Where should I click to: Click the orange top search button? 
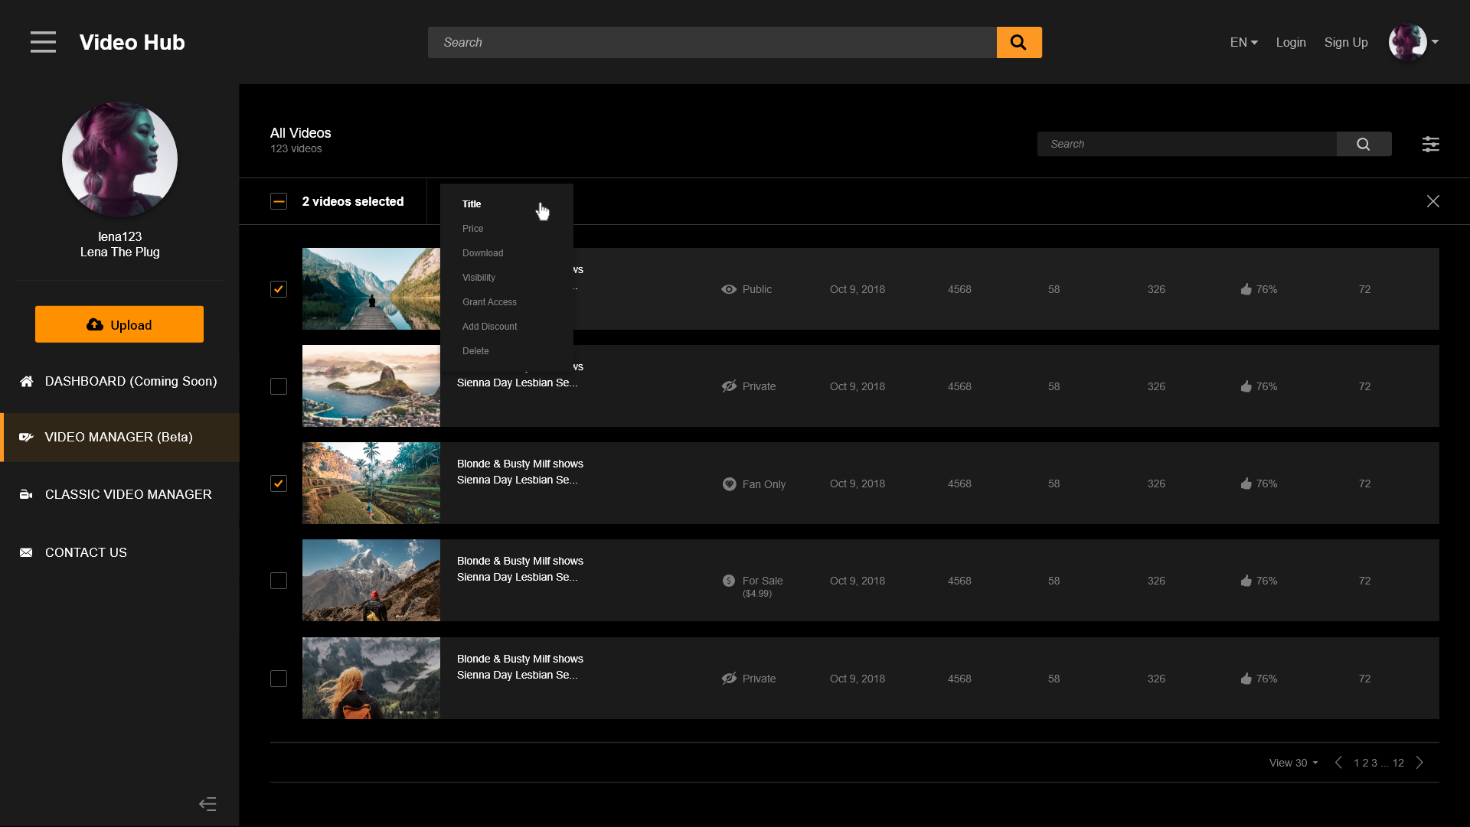coord(1019,42)
